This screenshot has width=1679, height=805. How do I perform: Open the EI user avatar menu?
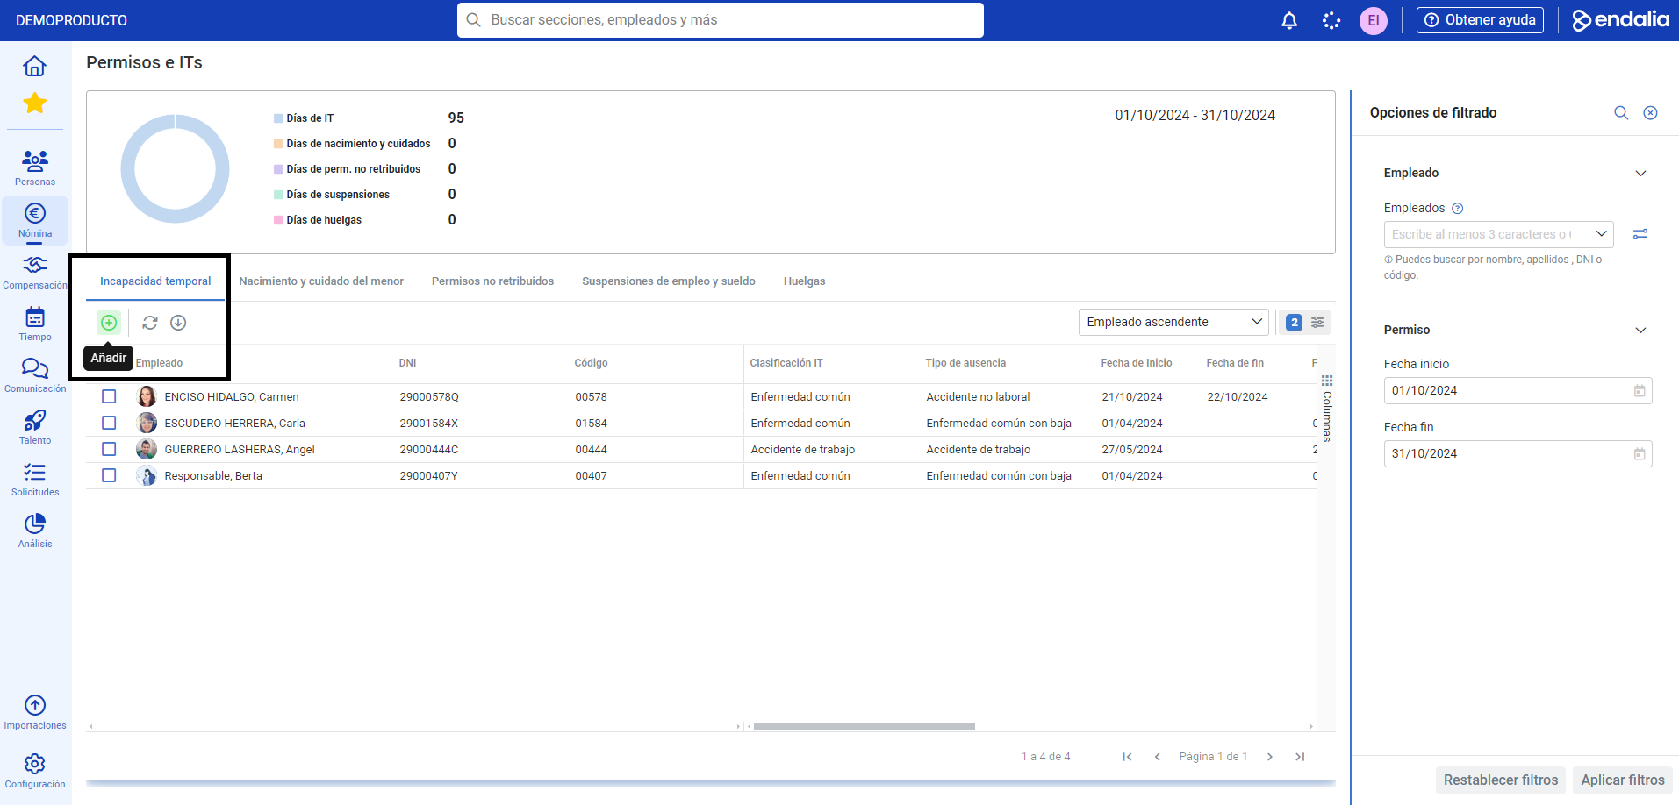[x=1374, y=20]
